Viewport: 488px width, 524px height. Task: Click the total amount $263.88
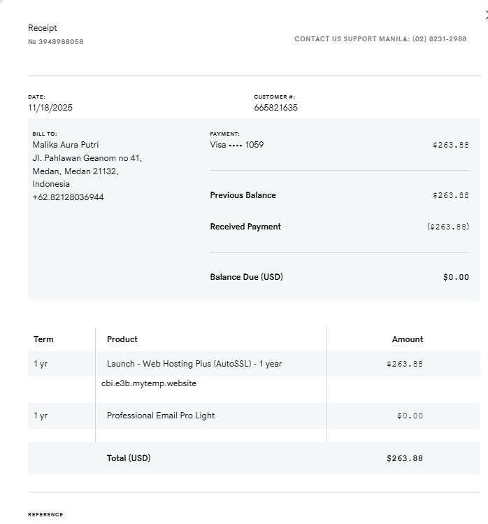click(404, 459)
